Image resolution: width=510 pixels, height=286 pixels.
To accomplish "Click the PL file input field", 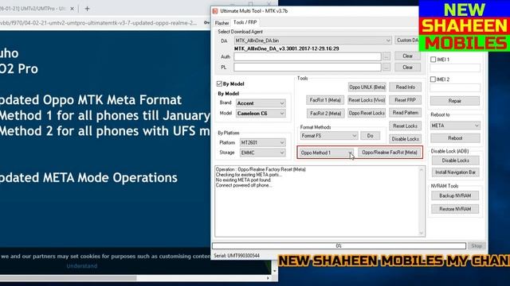I will [308, 67].
